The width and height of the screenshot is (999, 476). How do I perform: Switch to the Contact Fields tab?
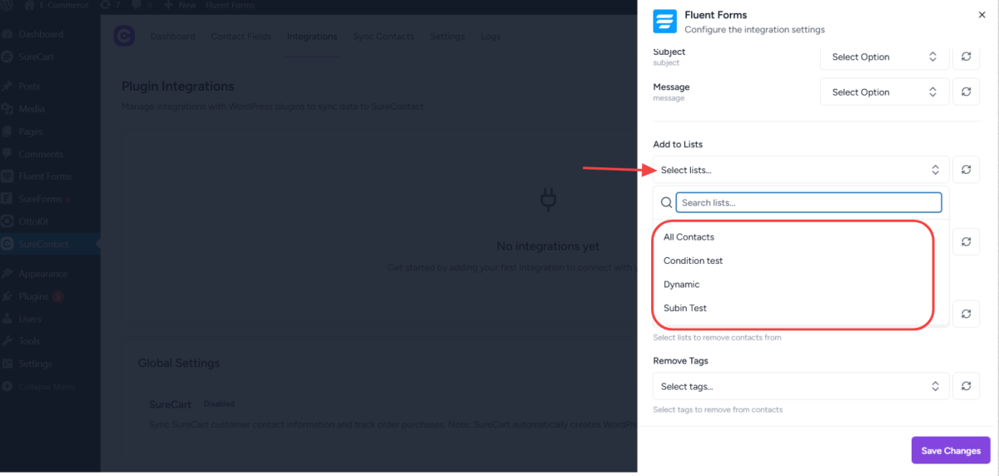241,37
